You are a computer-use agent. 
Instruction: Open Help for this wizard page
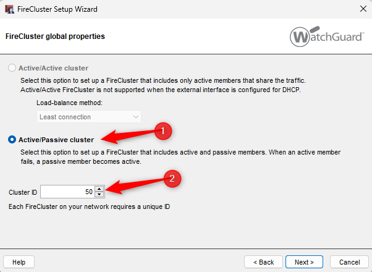19,262
